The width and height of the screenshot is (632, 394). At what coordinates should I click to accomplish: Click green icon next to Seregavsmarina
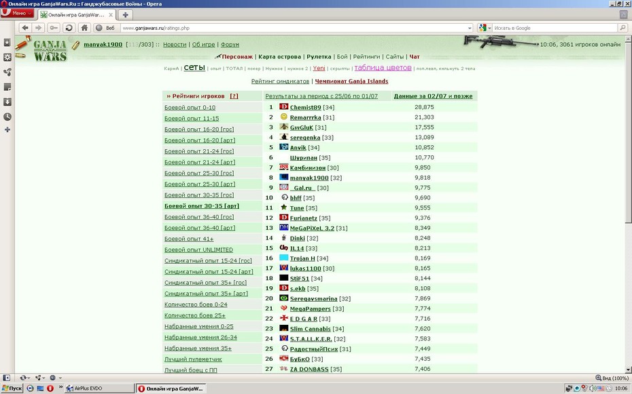(284, 298)
